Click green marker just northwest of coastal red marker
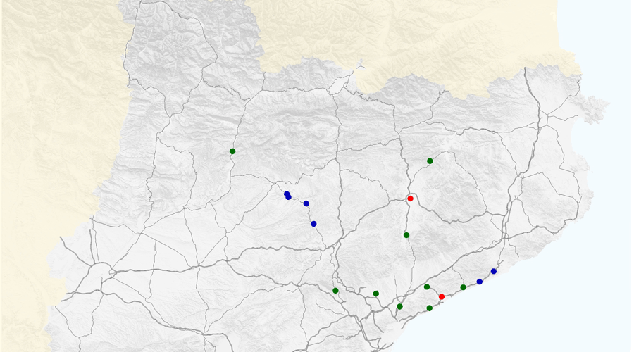Viewport: 634px width, 352px height. click(x=427, y=287)
